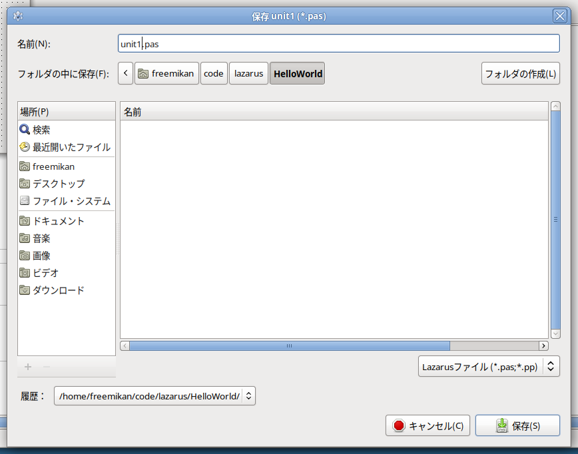Click the horizontal scrollbar in the file list

(x=289, y=346)
